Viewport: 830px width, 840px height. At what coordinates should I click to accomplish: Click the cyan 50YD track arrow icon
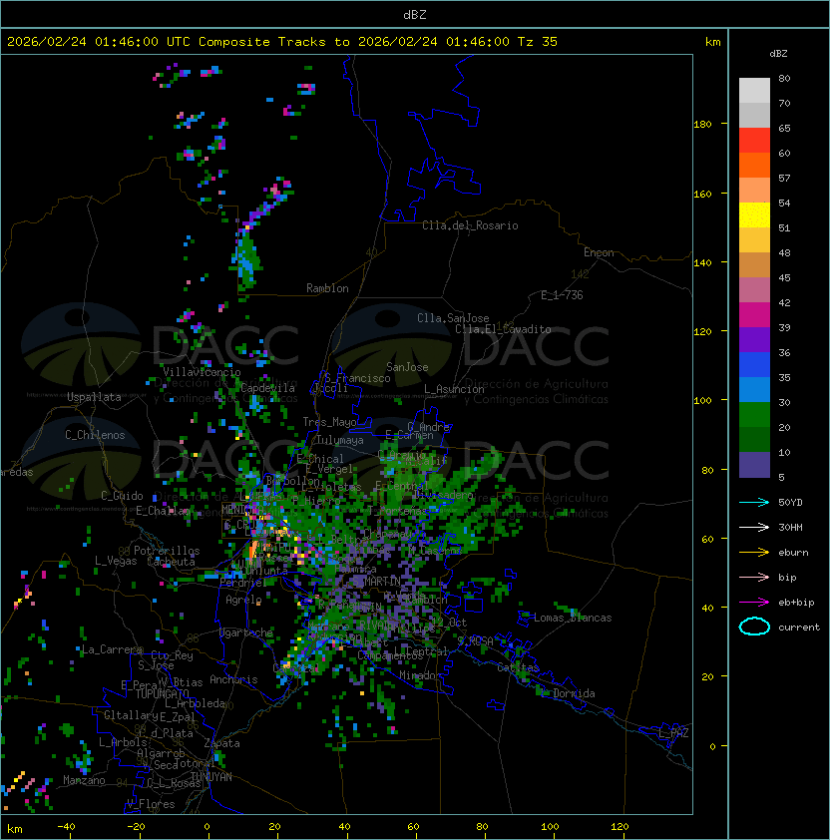click(x=754, y=502)
